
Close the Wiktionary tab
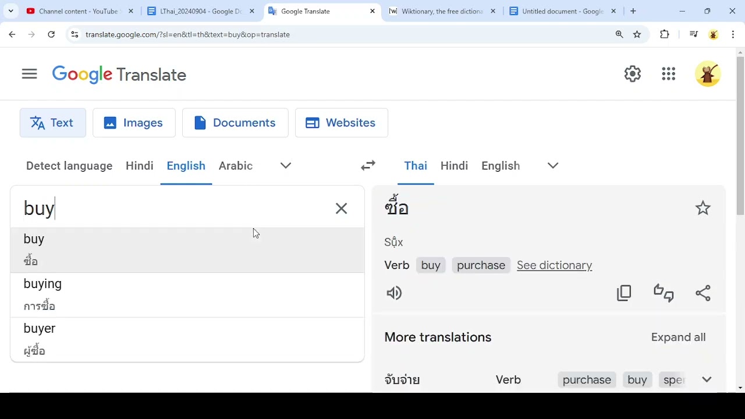(x=493, y=11)
